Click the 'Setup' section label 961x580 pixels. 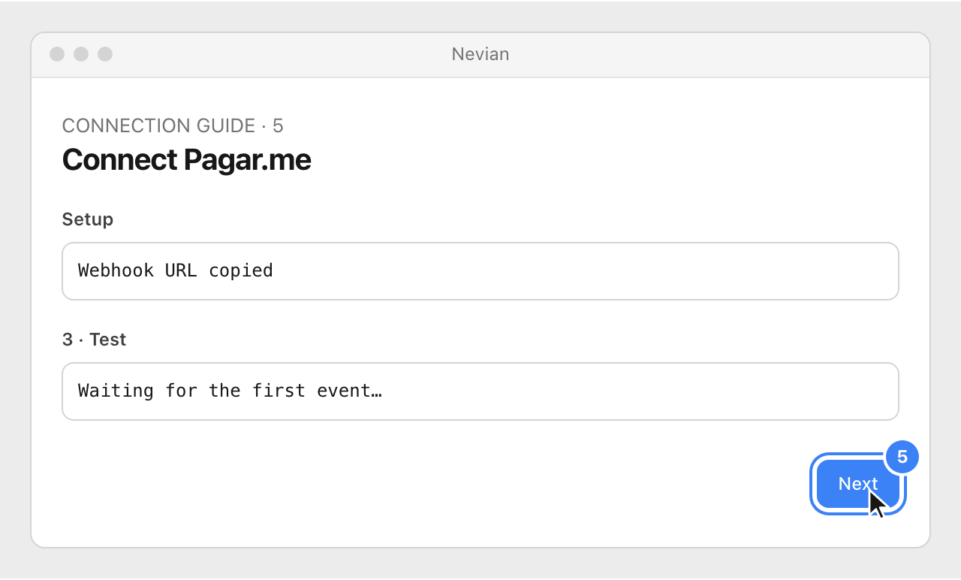click(88, 219)
